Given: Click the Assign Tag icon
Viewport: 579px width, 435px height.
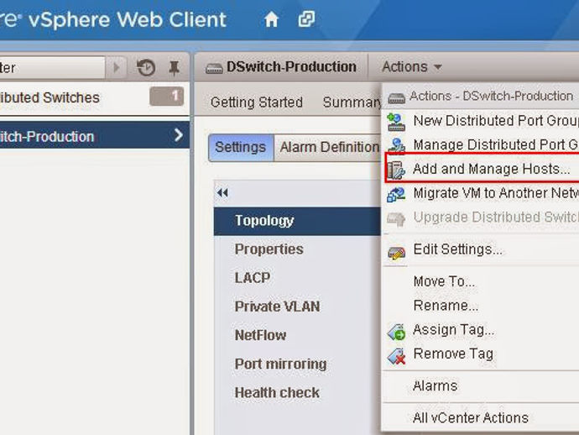Looking at the screenshot, I should pos(396,331).
